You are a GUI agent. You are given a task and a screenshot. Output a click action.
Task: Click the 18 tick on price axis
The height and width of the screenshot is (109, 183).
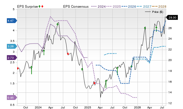[x=170, y=71]
